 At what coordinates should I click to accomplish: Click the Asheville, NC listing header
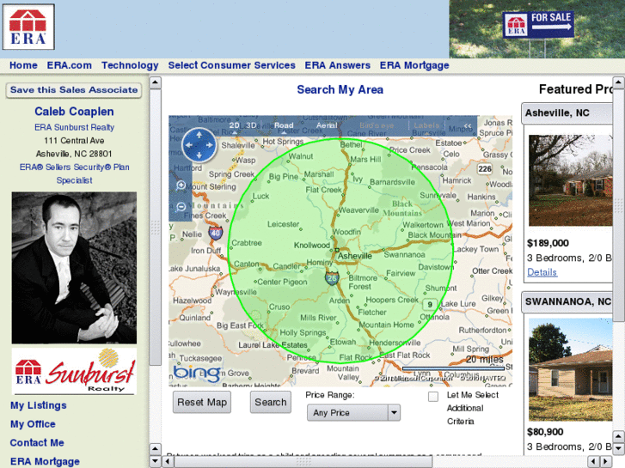[567, 113]
